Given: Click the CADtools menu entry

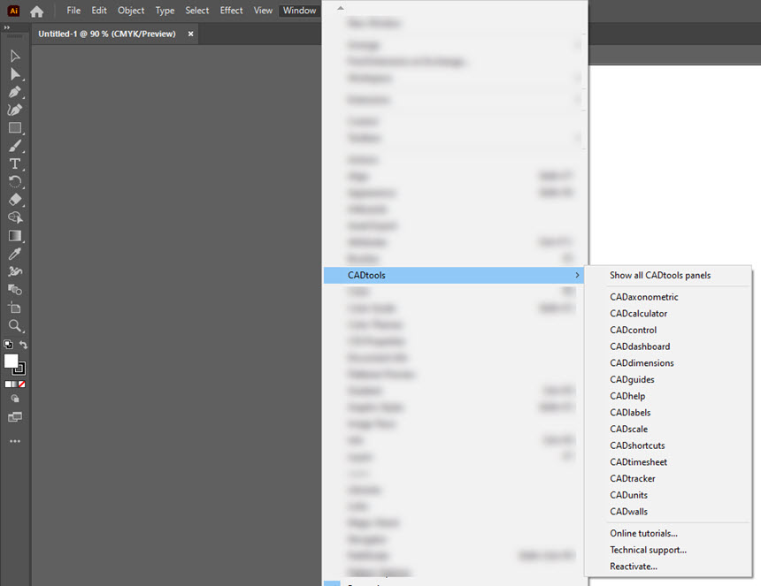Looking at the screenshot, I should pyautogui.click(x=454, y=275).
